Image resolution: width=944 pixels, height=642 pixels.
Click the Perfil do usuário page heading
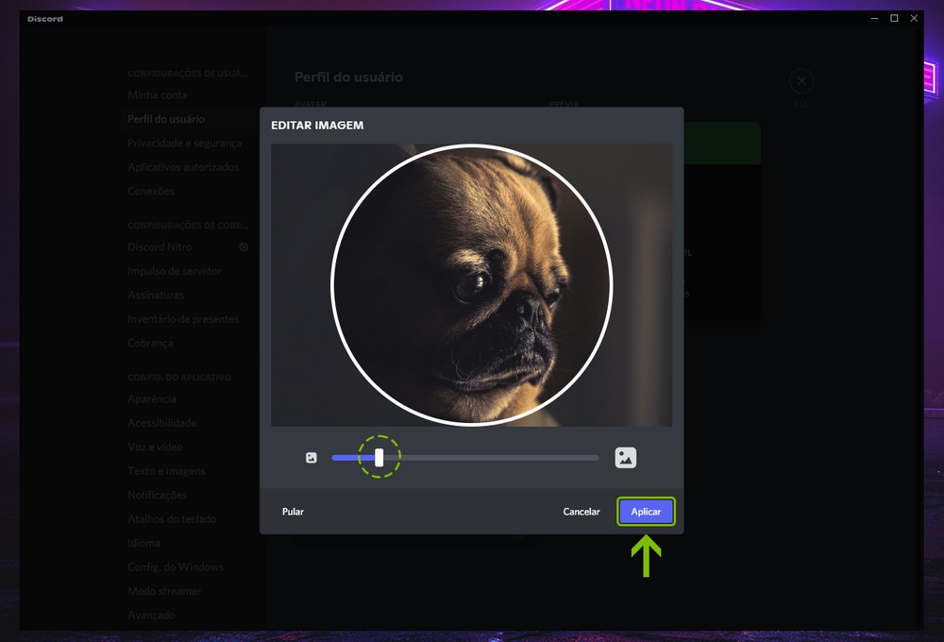pyautogui.click(x=348, y=77)
